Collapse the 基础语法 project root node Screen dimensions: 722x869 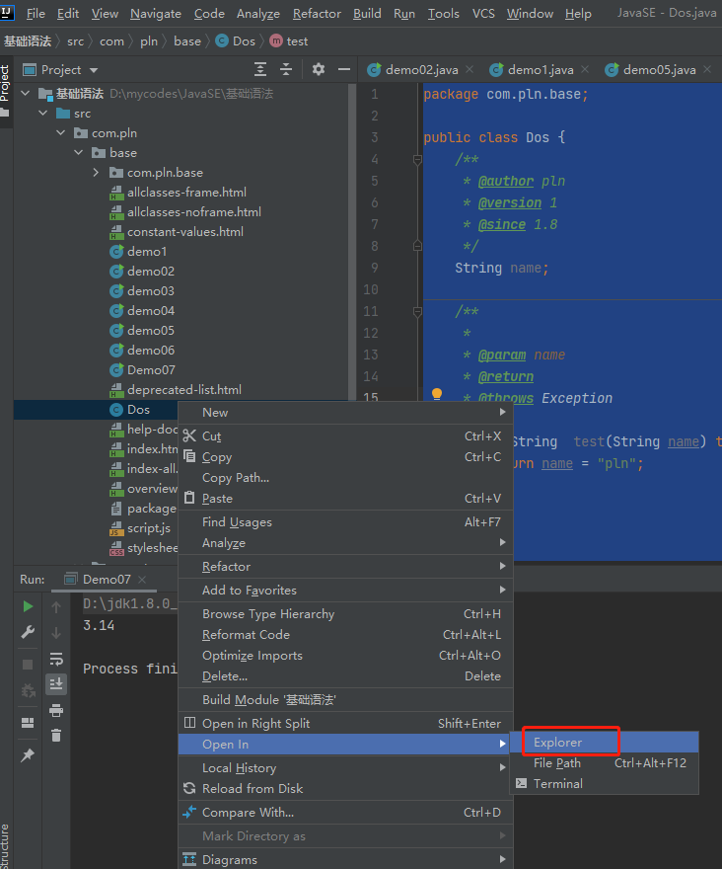(x=25, y=93)
